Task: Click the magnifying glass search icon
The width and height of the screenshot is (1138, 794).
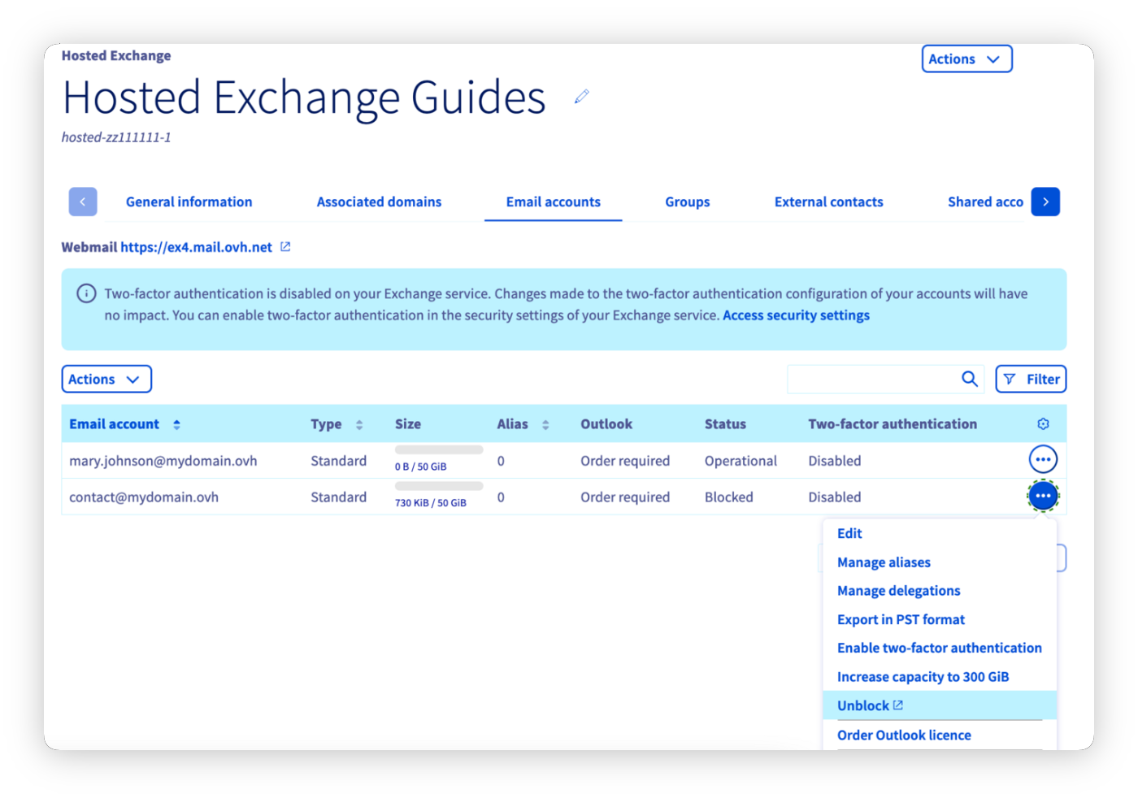Action: point(969,379)
